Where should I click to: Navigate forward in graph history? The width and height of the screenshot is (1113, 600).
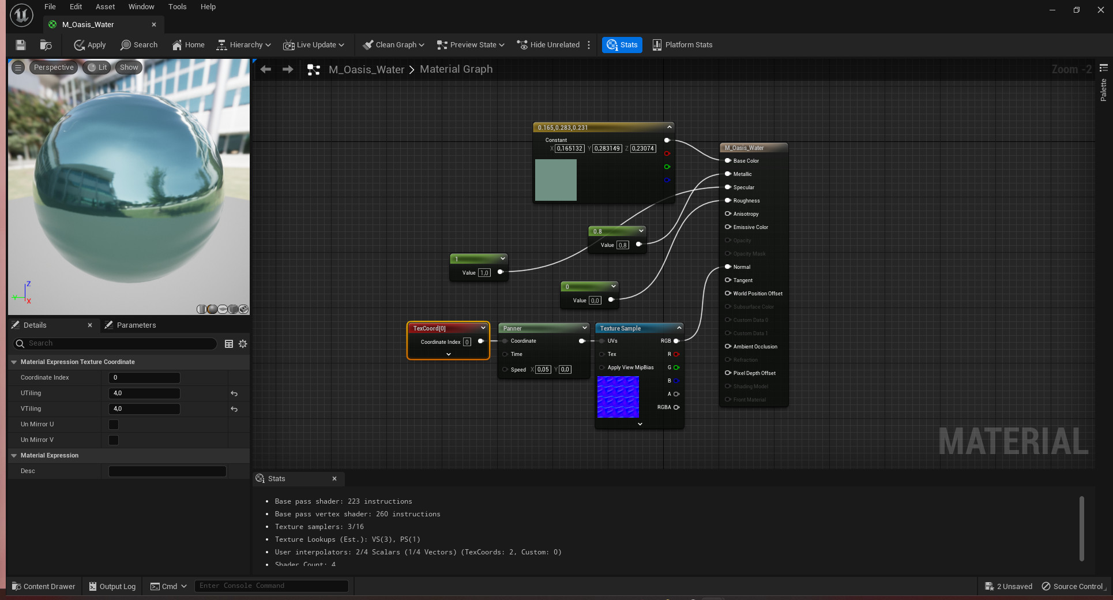click(x=288, y=69)
